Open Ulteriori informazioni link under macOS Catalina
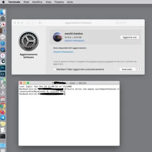The image size is (152, 152). (x=75, y=41)
